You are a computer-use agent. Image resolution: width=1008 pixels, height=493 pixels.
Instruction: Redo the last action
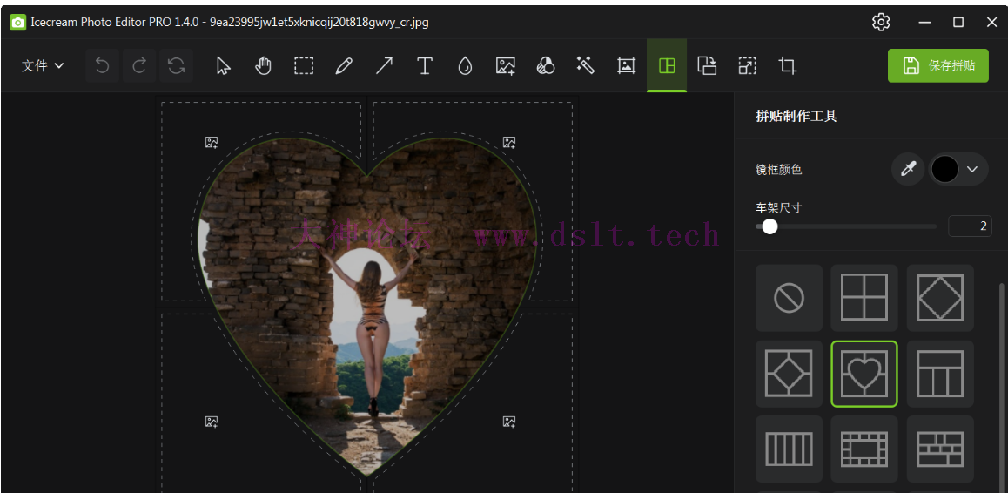coord(139,65)
